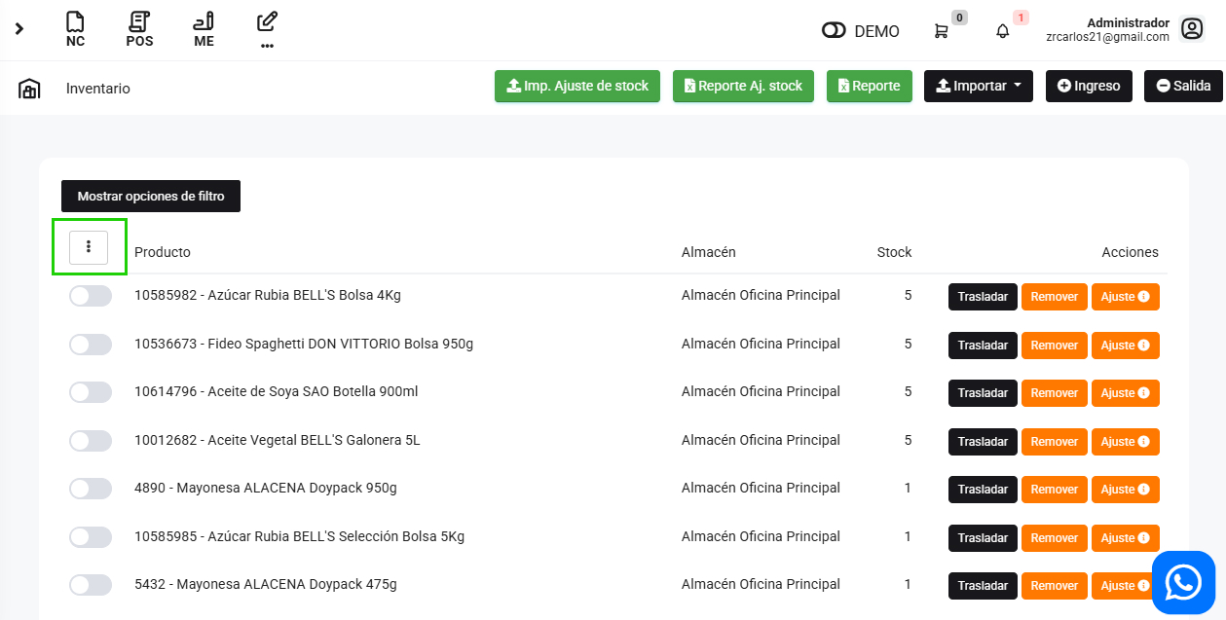This screenshot has height=620, width=1226.
Task: Open the shopping cart icon
Action: pos(941,31)
